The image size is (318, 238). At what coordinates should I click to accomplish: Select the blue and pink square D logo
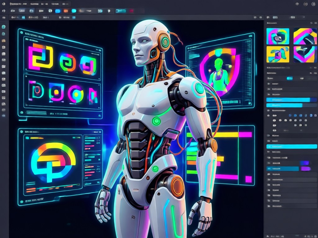[x=57, y=92]
